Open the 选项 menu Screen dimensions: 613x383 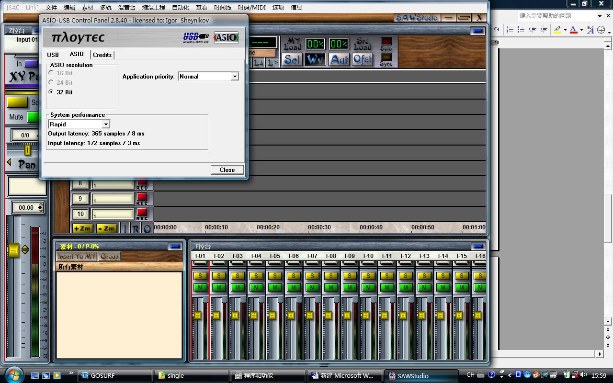278,7
